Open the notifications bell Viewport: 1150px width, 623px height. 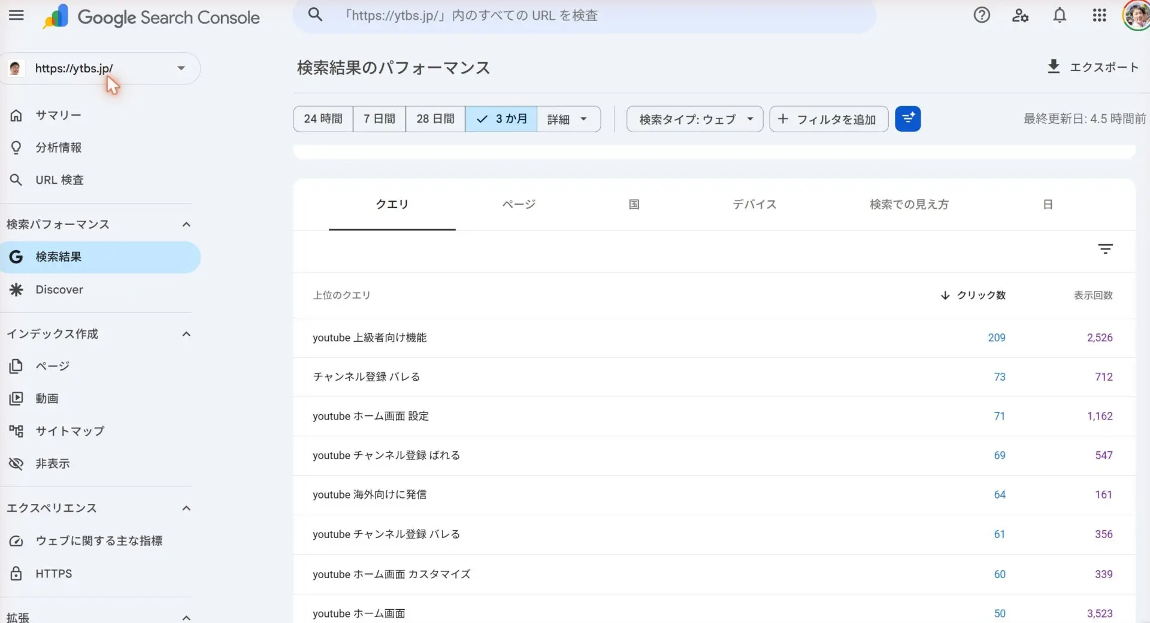point(1060,15)
